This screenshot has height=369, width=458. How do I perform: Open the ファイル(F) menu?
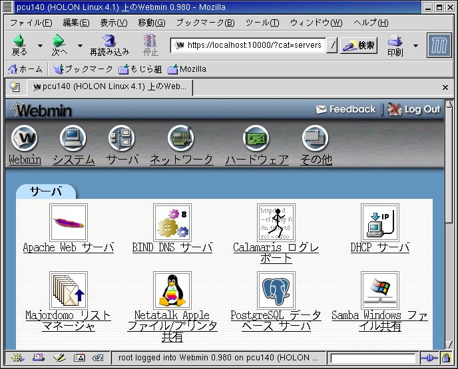31,23
